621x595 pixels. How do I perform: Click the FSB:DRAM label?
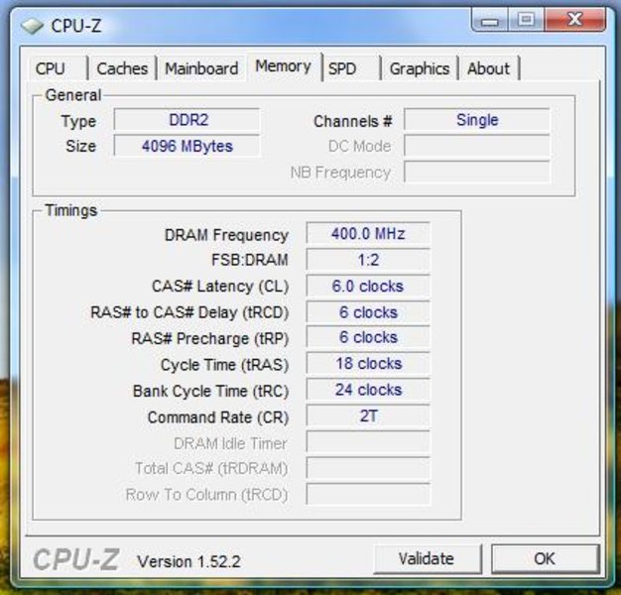(250, 260)
